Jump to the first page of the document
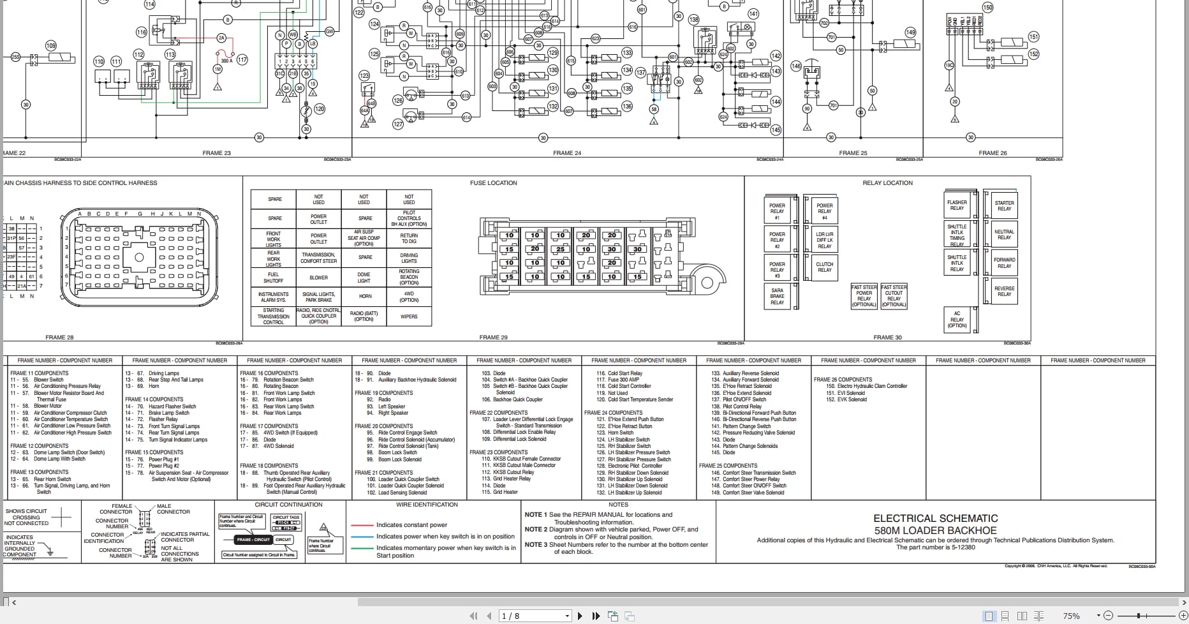 click(474, 616)
